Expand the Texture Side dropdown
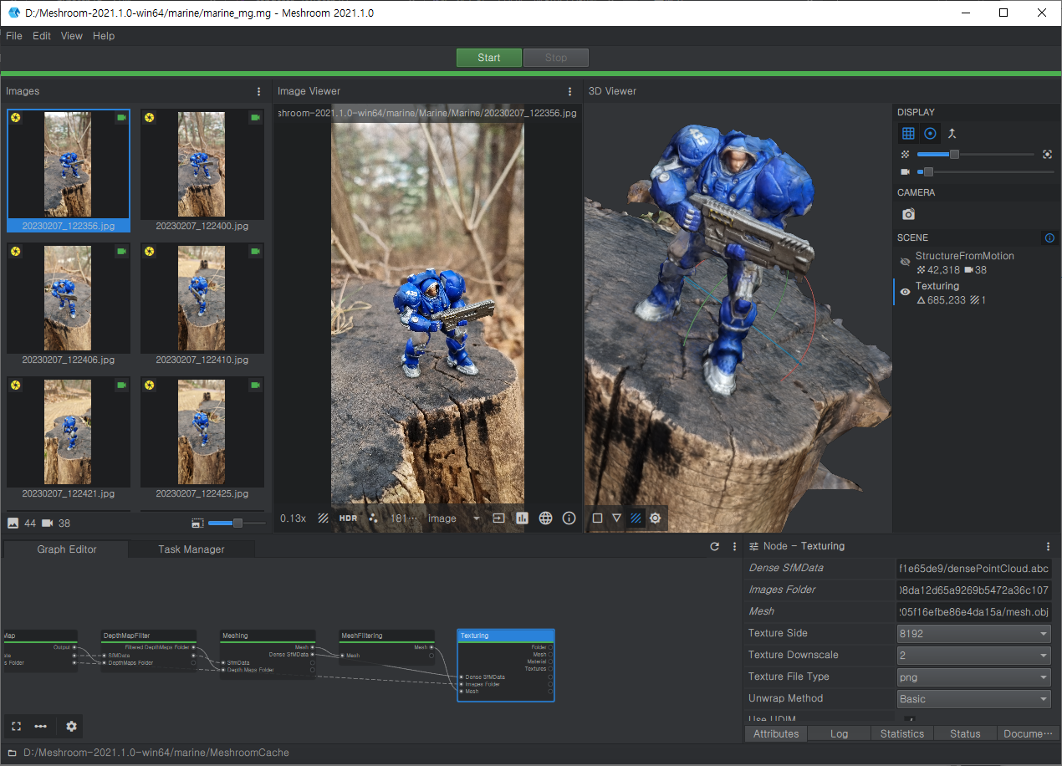The width and height of the screenshot is (1062, 766). tap(973, 634)
